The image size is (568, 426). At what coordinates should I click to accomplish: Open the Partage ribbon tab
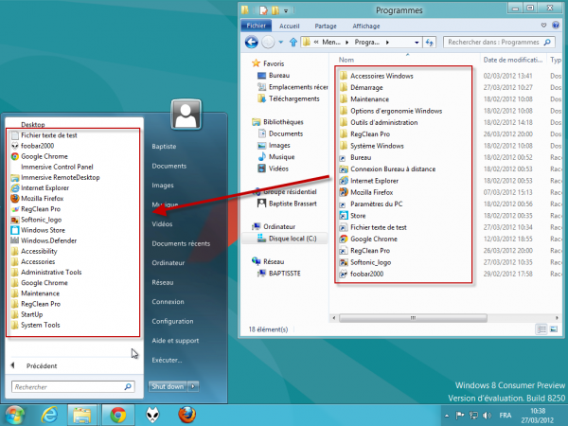pyautogui.click(x=326, y=27)
